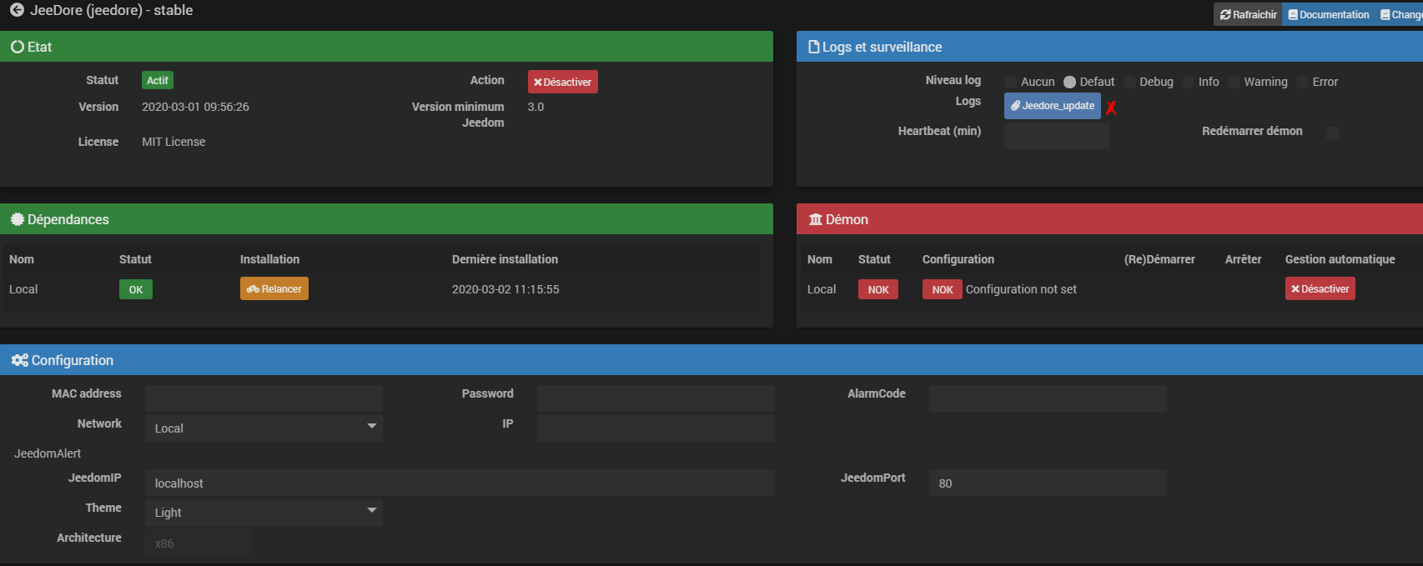Click the Rafraichir refresh button
The width and height of the screenshot is (1423, 566).
[x=1248, y=14]
